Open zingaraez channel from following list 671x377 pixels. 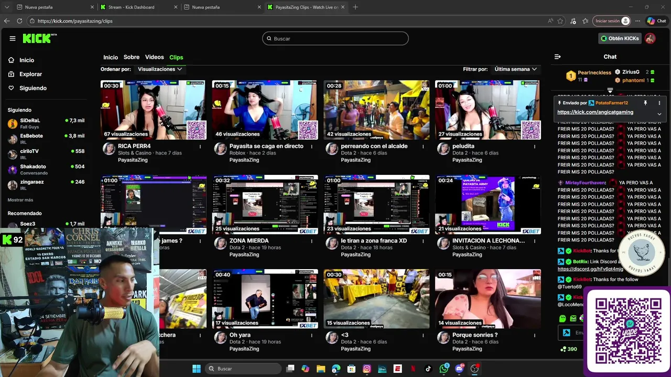(x=46, y=185)
